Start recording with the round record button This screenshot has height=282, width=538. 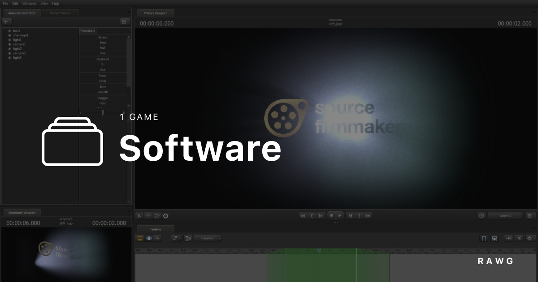click(331, 215)
